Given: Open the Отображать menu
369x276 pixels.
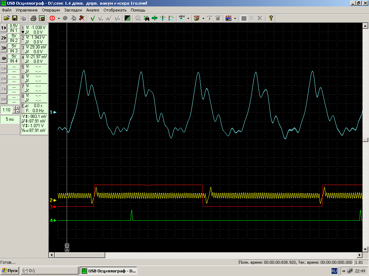Looking at the screenshot, I should click(x=115, y=10).
